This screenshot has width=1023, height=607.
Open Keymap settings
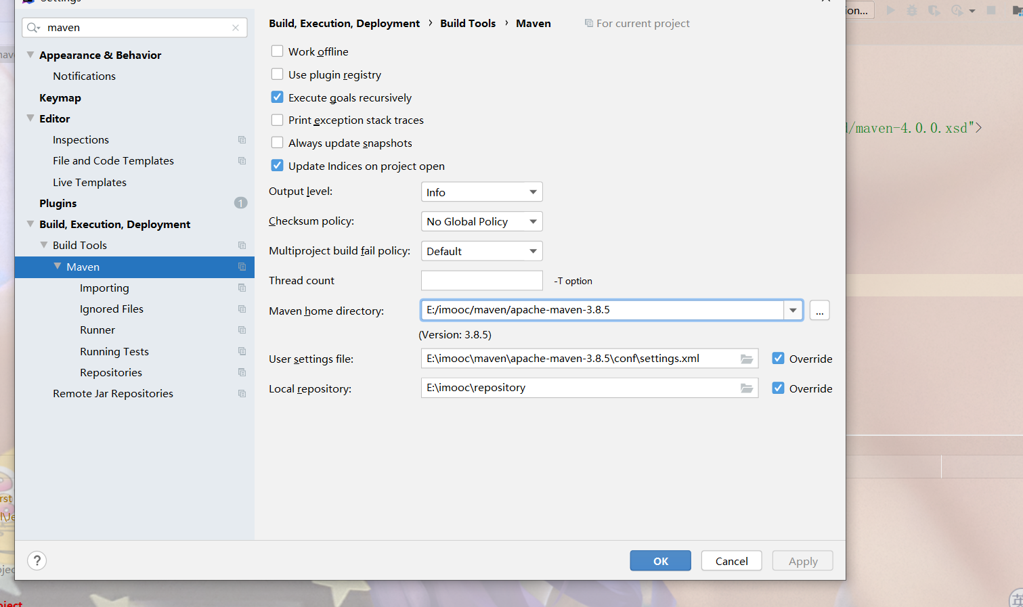[x=60, y=97]
